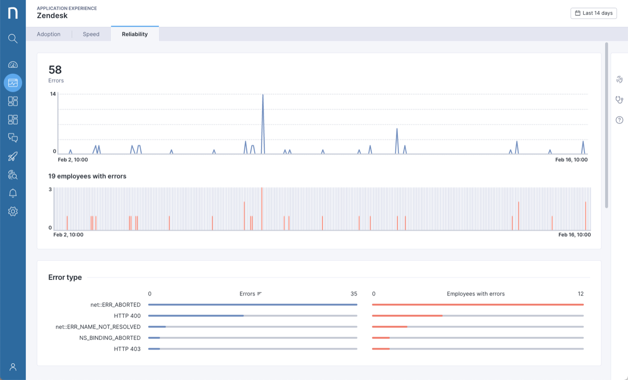Open the Last 14 days time range picker

pos(593,13)
